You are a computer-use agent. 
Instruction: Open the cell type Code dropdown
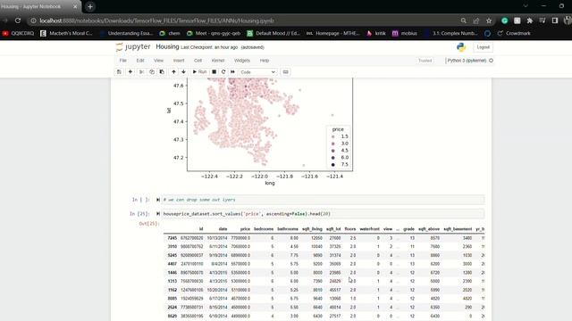tap(258, 72)
